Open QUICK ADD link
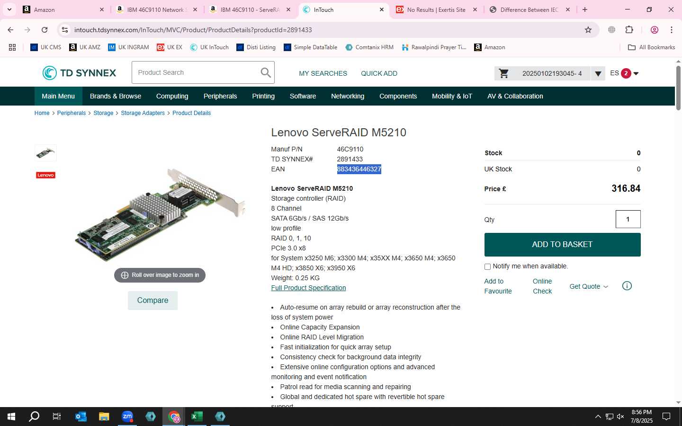The height and width of the screenshot is (426, 682). [x=379, y=73]
